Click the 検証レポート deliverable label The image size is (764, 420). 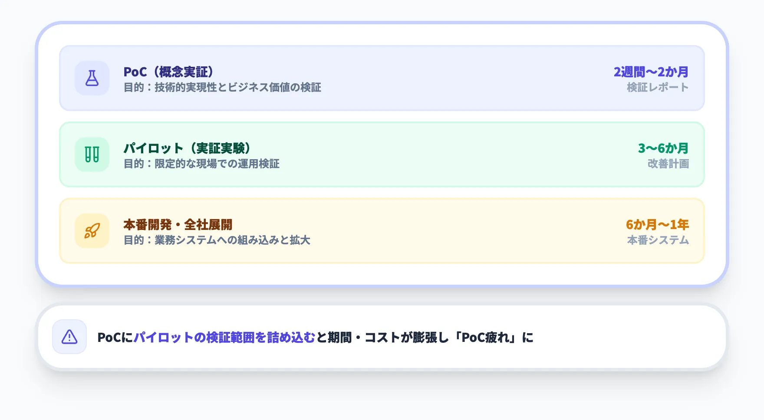click(658, 87)
